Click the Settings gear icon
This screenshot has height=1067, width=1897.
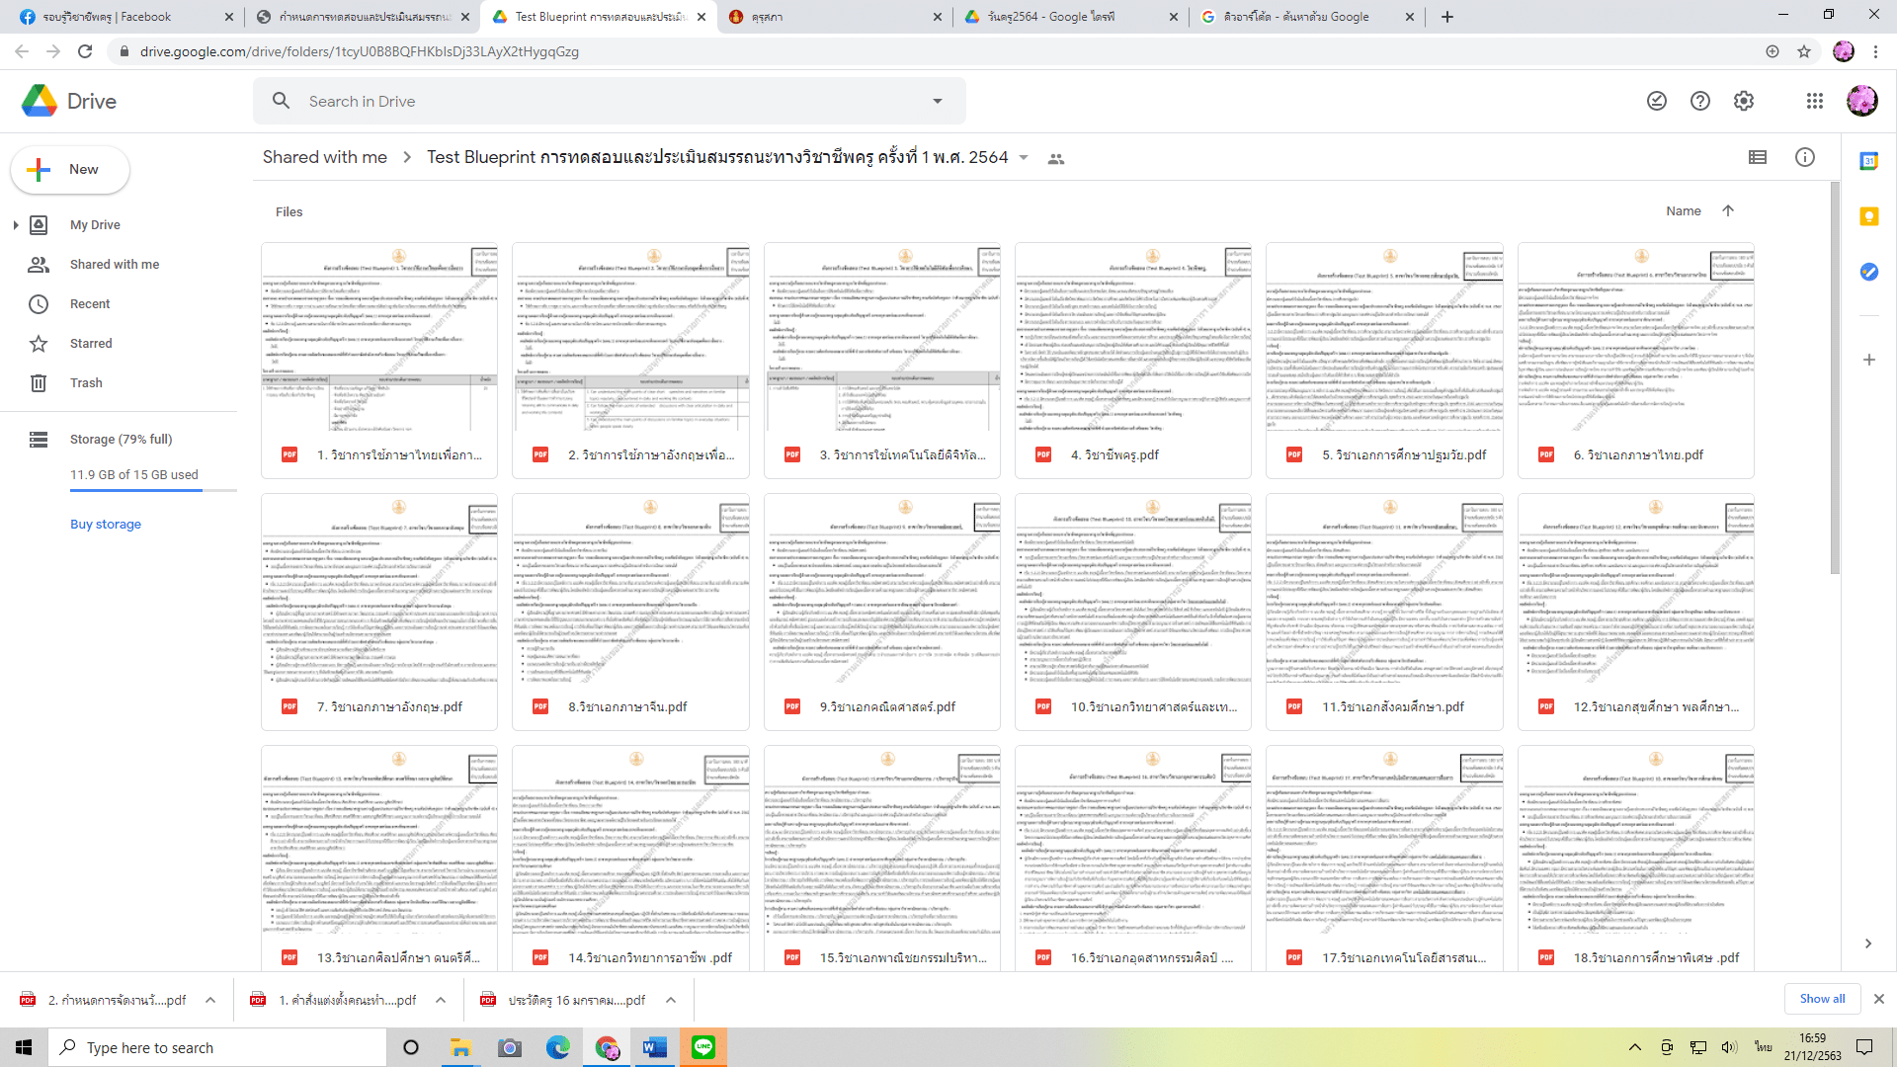(1742, 101)
